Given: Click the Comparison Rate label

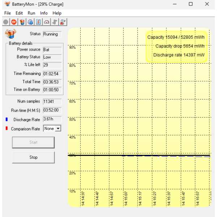Looking at the screenshot, I should (25, 129).
